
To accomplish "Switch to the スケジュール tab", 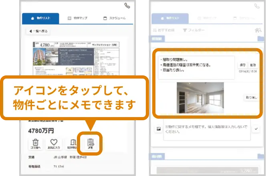I will [x=115, y=18].
